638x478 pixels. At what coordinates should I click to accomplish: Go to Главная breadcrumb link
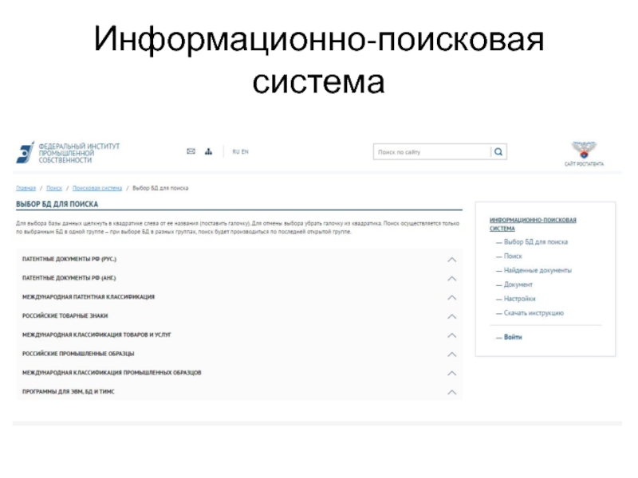click(x=26, y=188)
